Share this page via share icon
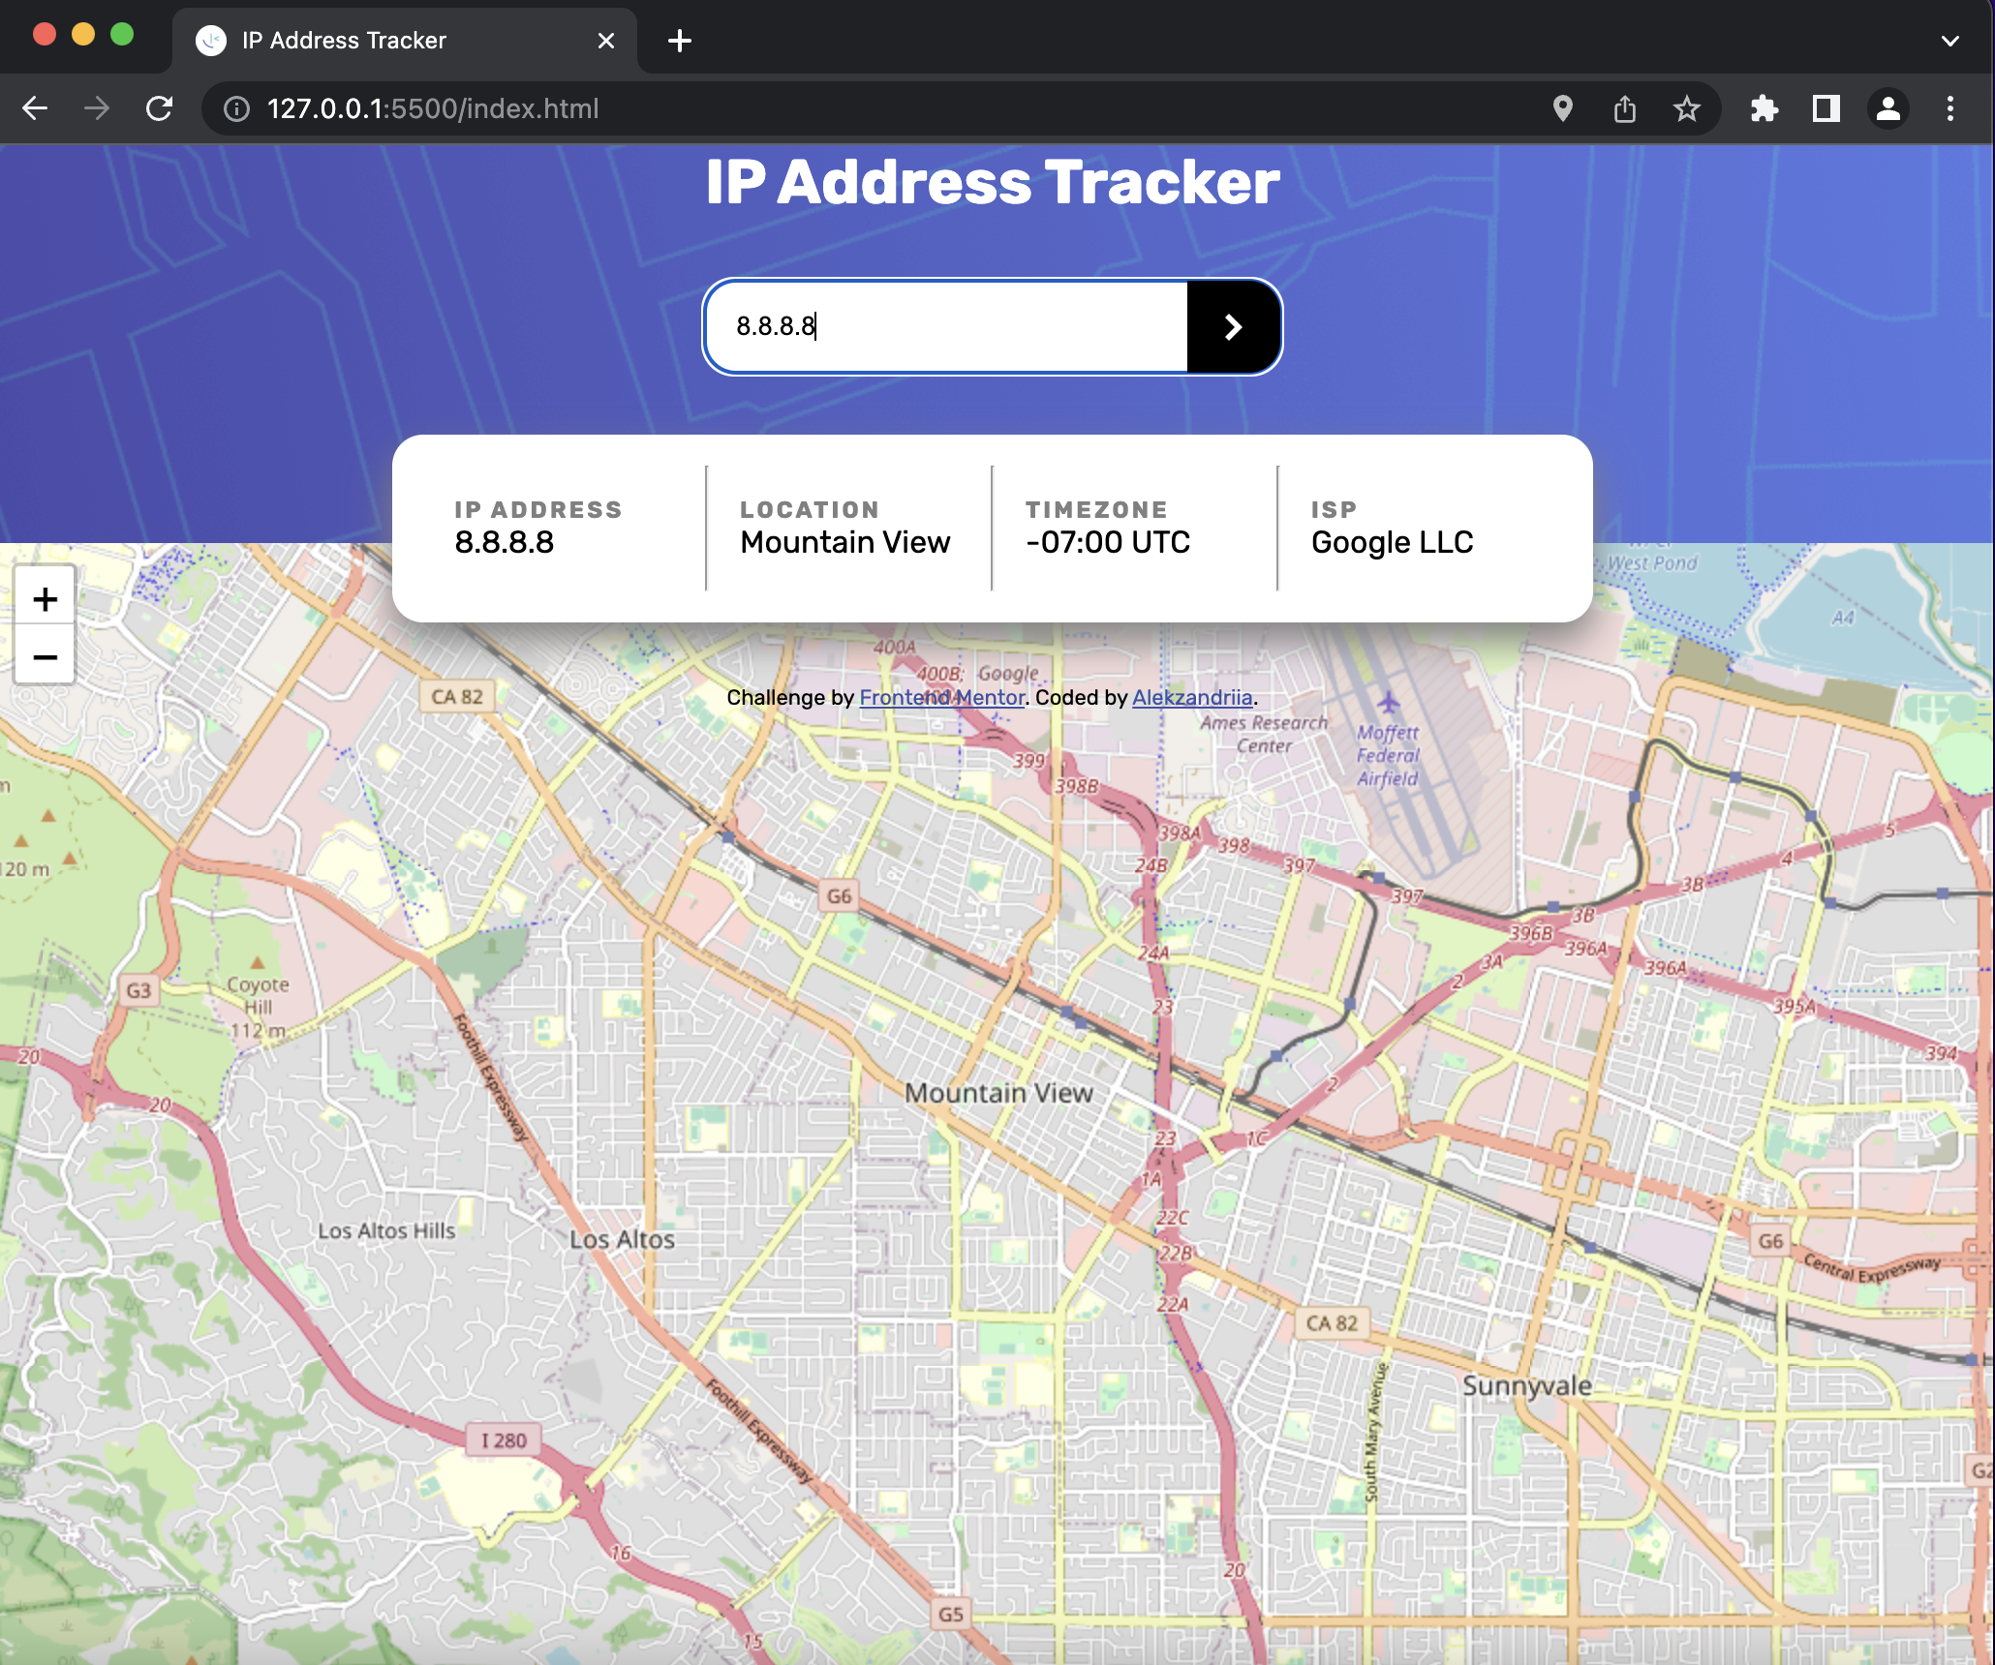Screen dimensions: 1995x1665 point(1625,108)
